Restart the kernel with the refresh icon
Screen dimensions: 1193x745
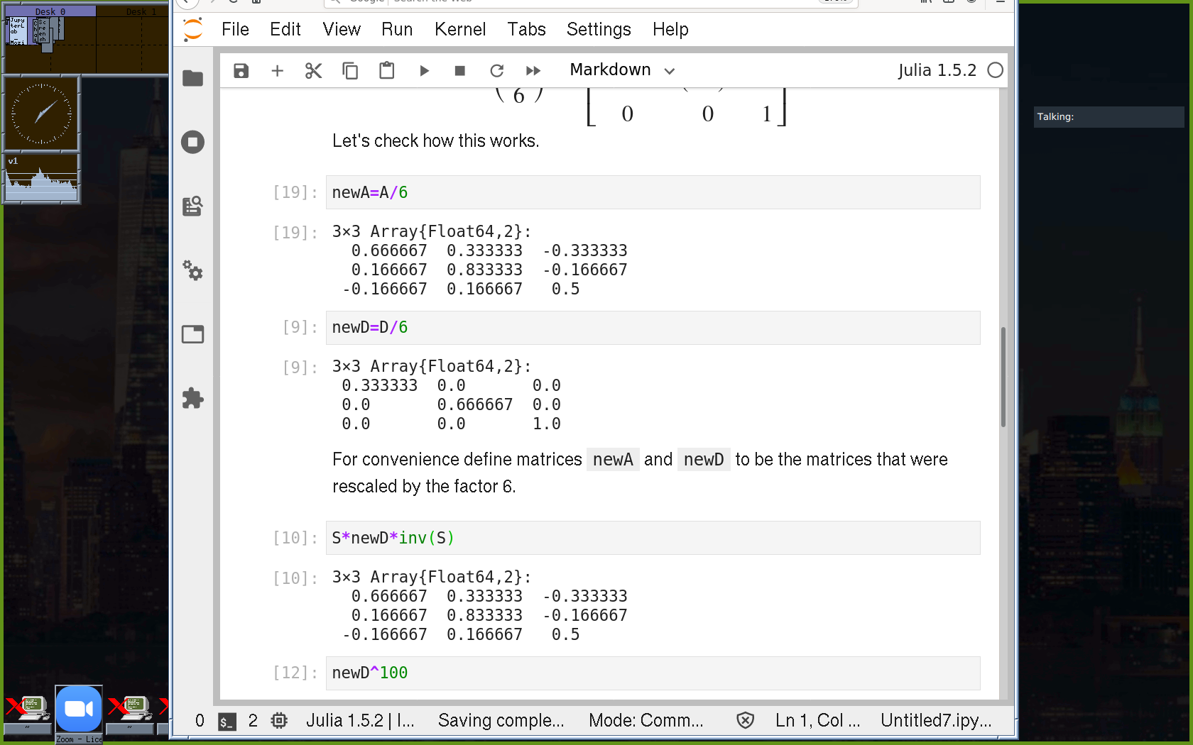point(496,70)
